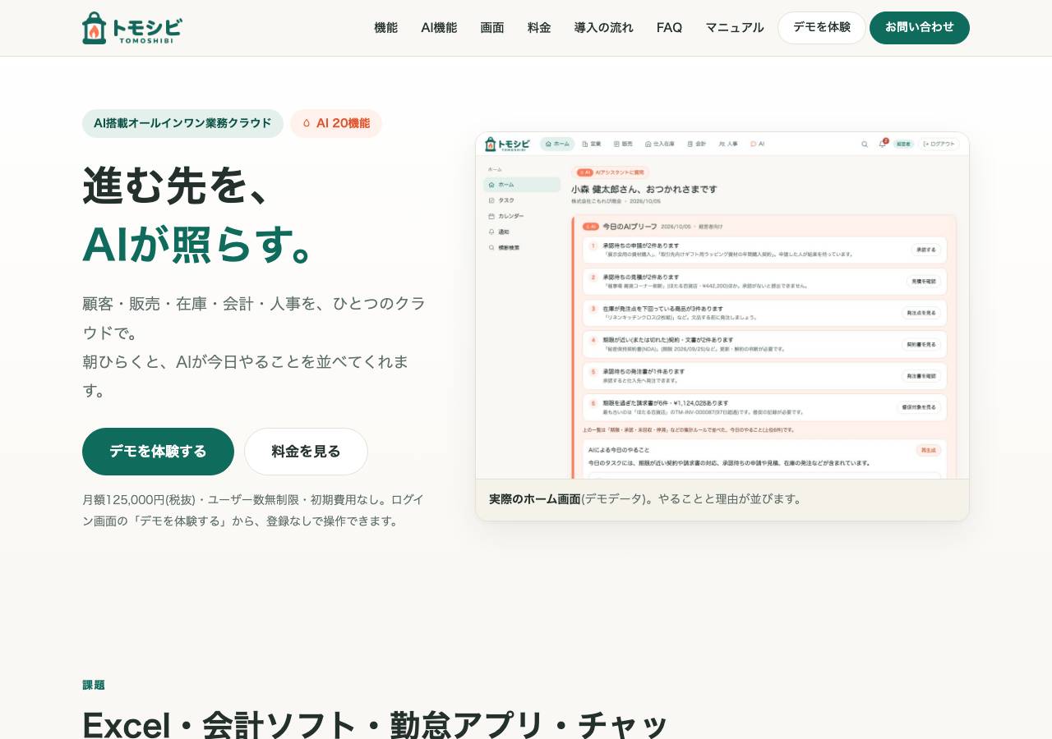Image resolution: width=1052 pixels, height=739 pixels.
Task: Click the 課題 section label
Action: (94, 685)
